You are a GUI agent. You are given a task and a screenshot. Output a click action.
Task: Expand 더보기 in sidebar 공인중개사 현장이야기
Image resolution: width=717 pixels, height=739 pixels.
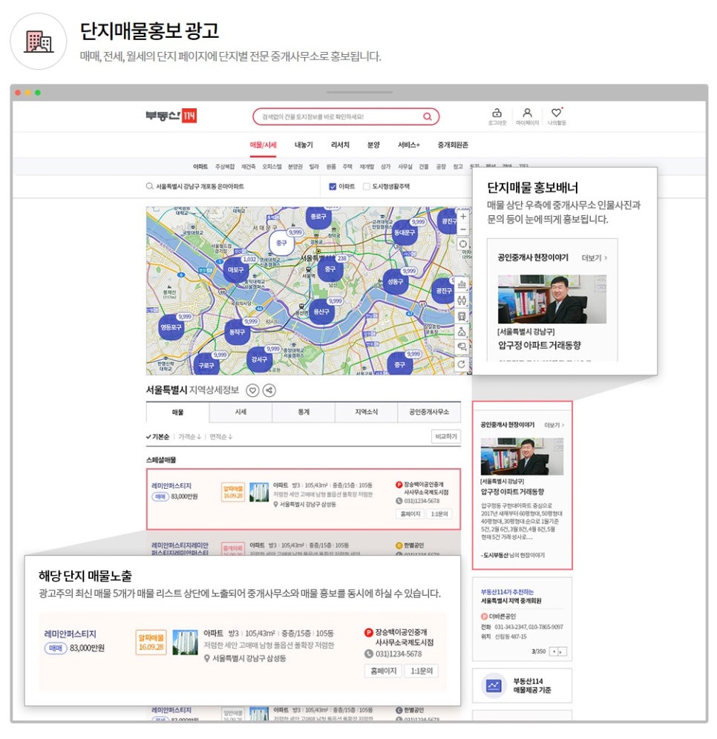[554, 424]
